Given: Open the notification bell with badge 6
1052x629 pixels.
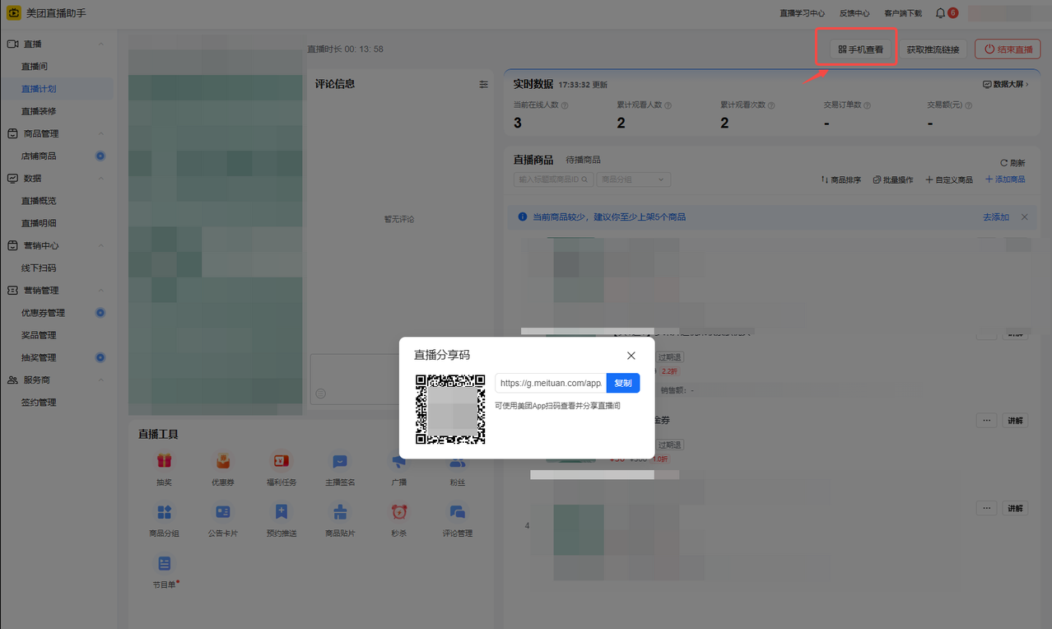Looking at the screenshot, I should click(x=940, y=13).
